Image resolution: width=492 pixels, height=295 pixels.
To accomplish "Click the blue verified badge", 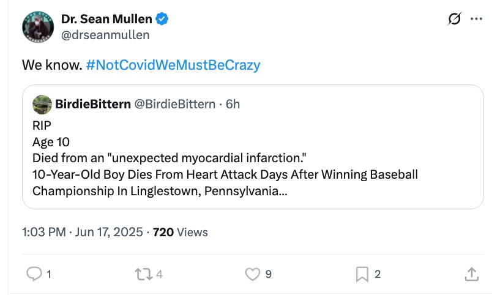I will pyautogui.click(x=162, y=19).
